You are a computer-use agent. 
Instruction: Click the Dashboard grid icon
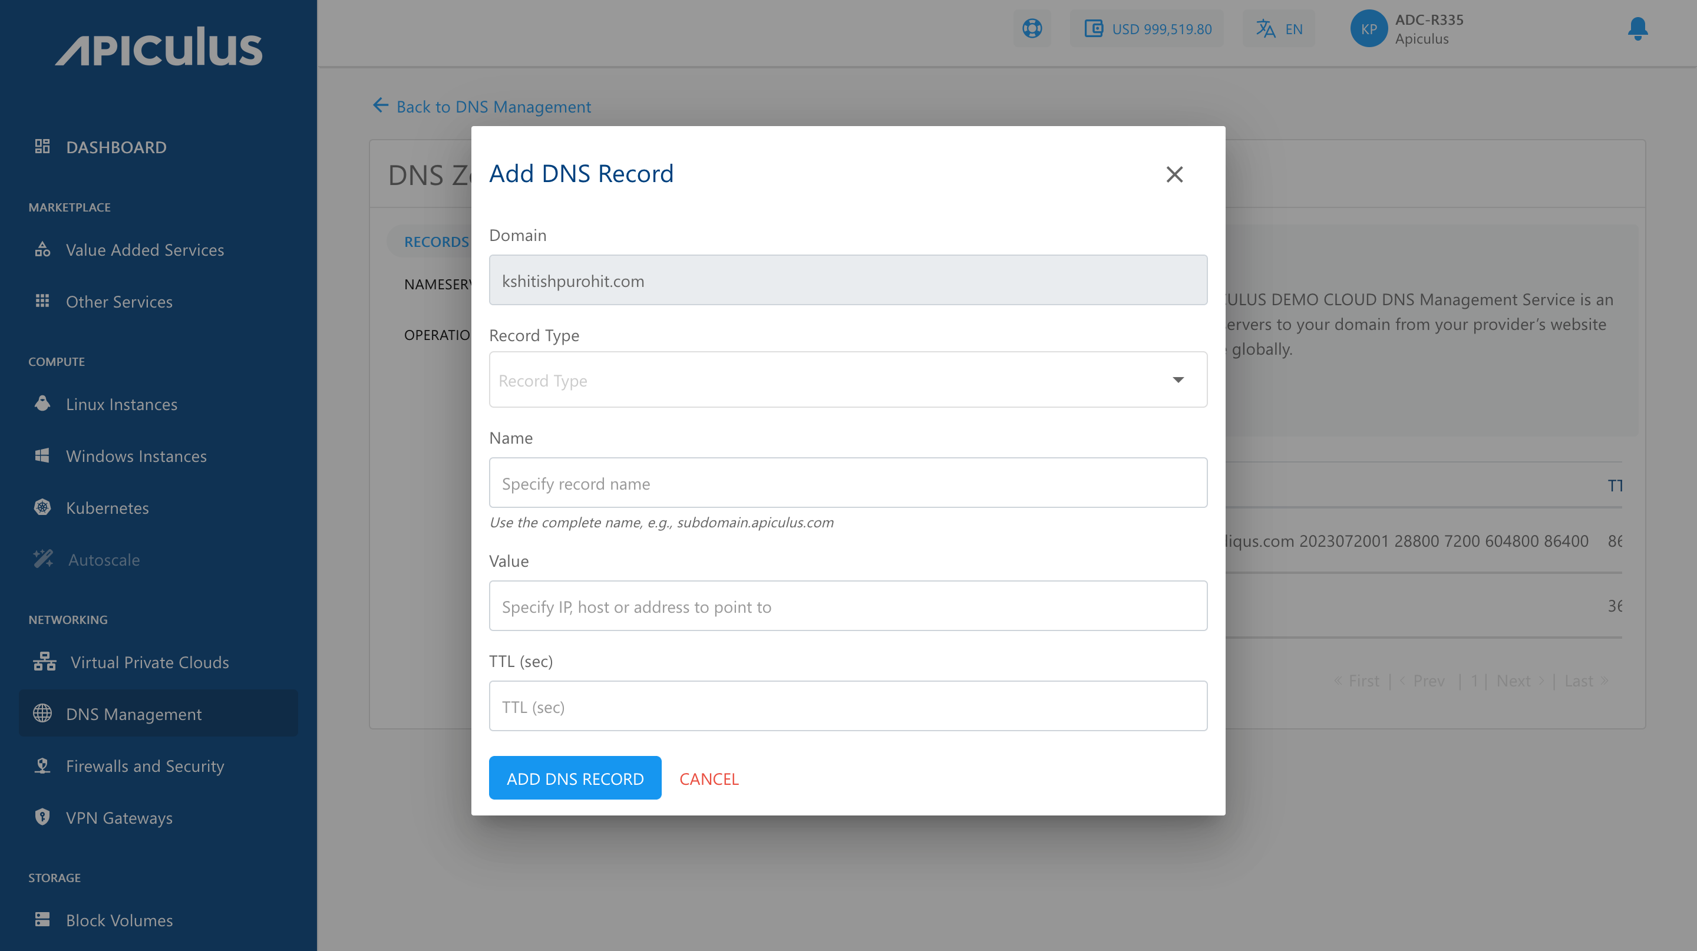[42, 146]
